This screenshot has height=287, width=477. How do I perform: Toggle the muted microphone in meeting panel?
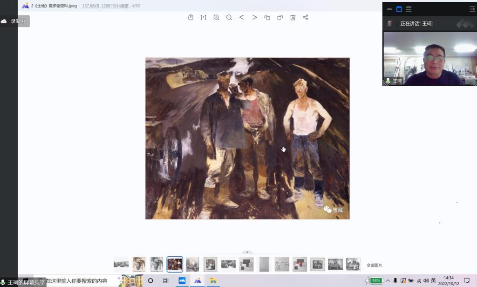tap(389, 23)
